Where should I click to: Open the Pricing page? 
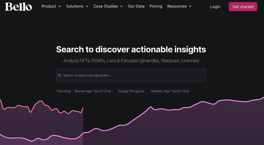[x=156, y=6]
